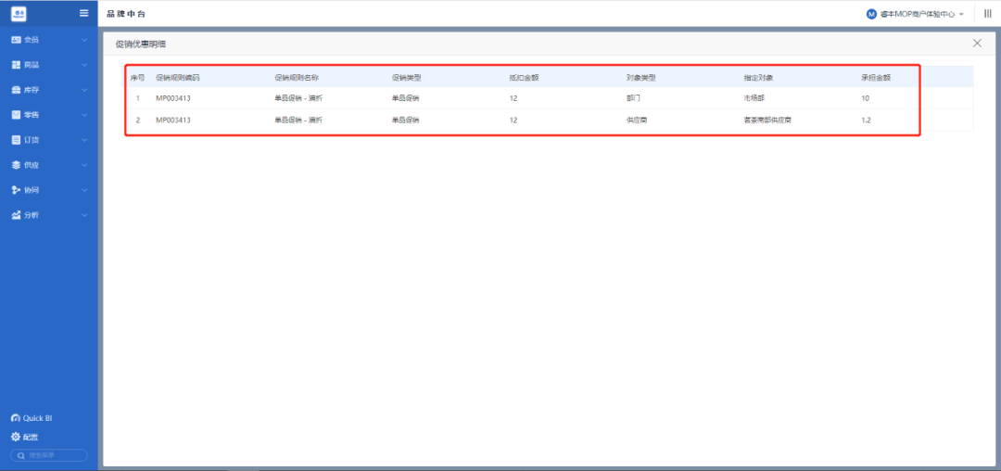The width and height of the screenshot is (1001, 471).
Task: Toggle the hamburger sidebar collapse icon
Action: point(83,13)
